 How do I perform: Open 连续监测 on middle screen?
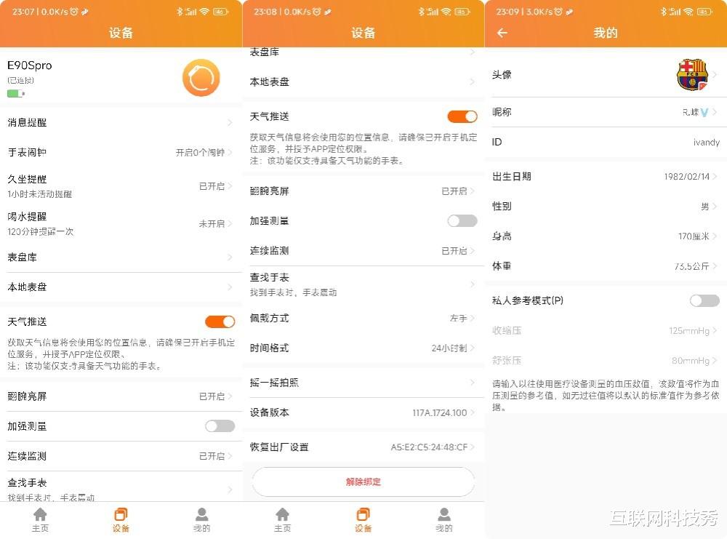coord(363,250)
